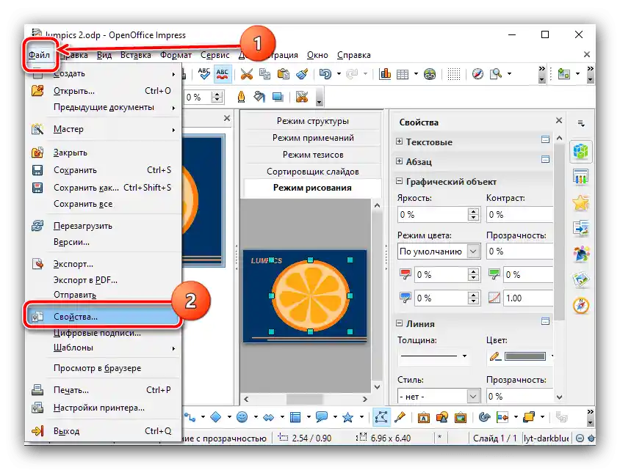Click the Crop picture scissors icon
The image size is (620, 470).
(302, 97)
